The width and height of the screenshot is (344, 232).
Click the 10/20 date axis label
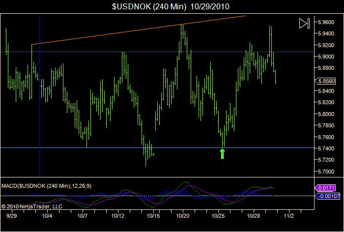[x=183, y=216]
